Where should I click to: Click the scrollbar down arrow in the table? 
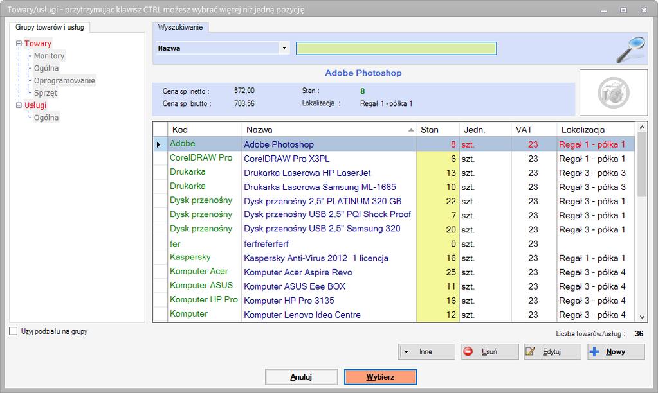click(642, 317)
